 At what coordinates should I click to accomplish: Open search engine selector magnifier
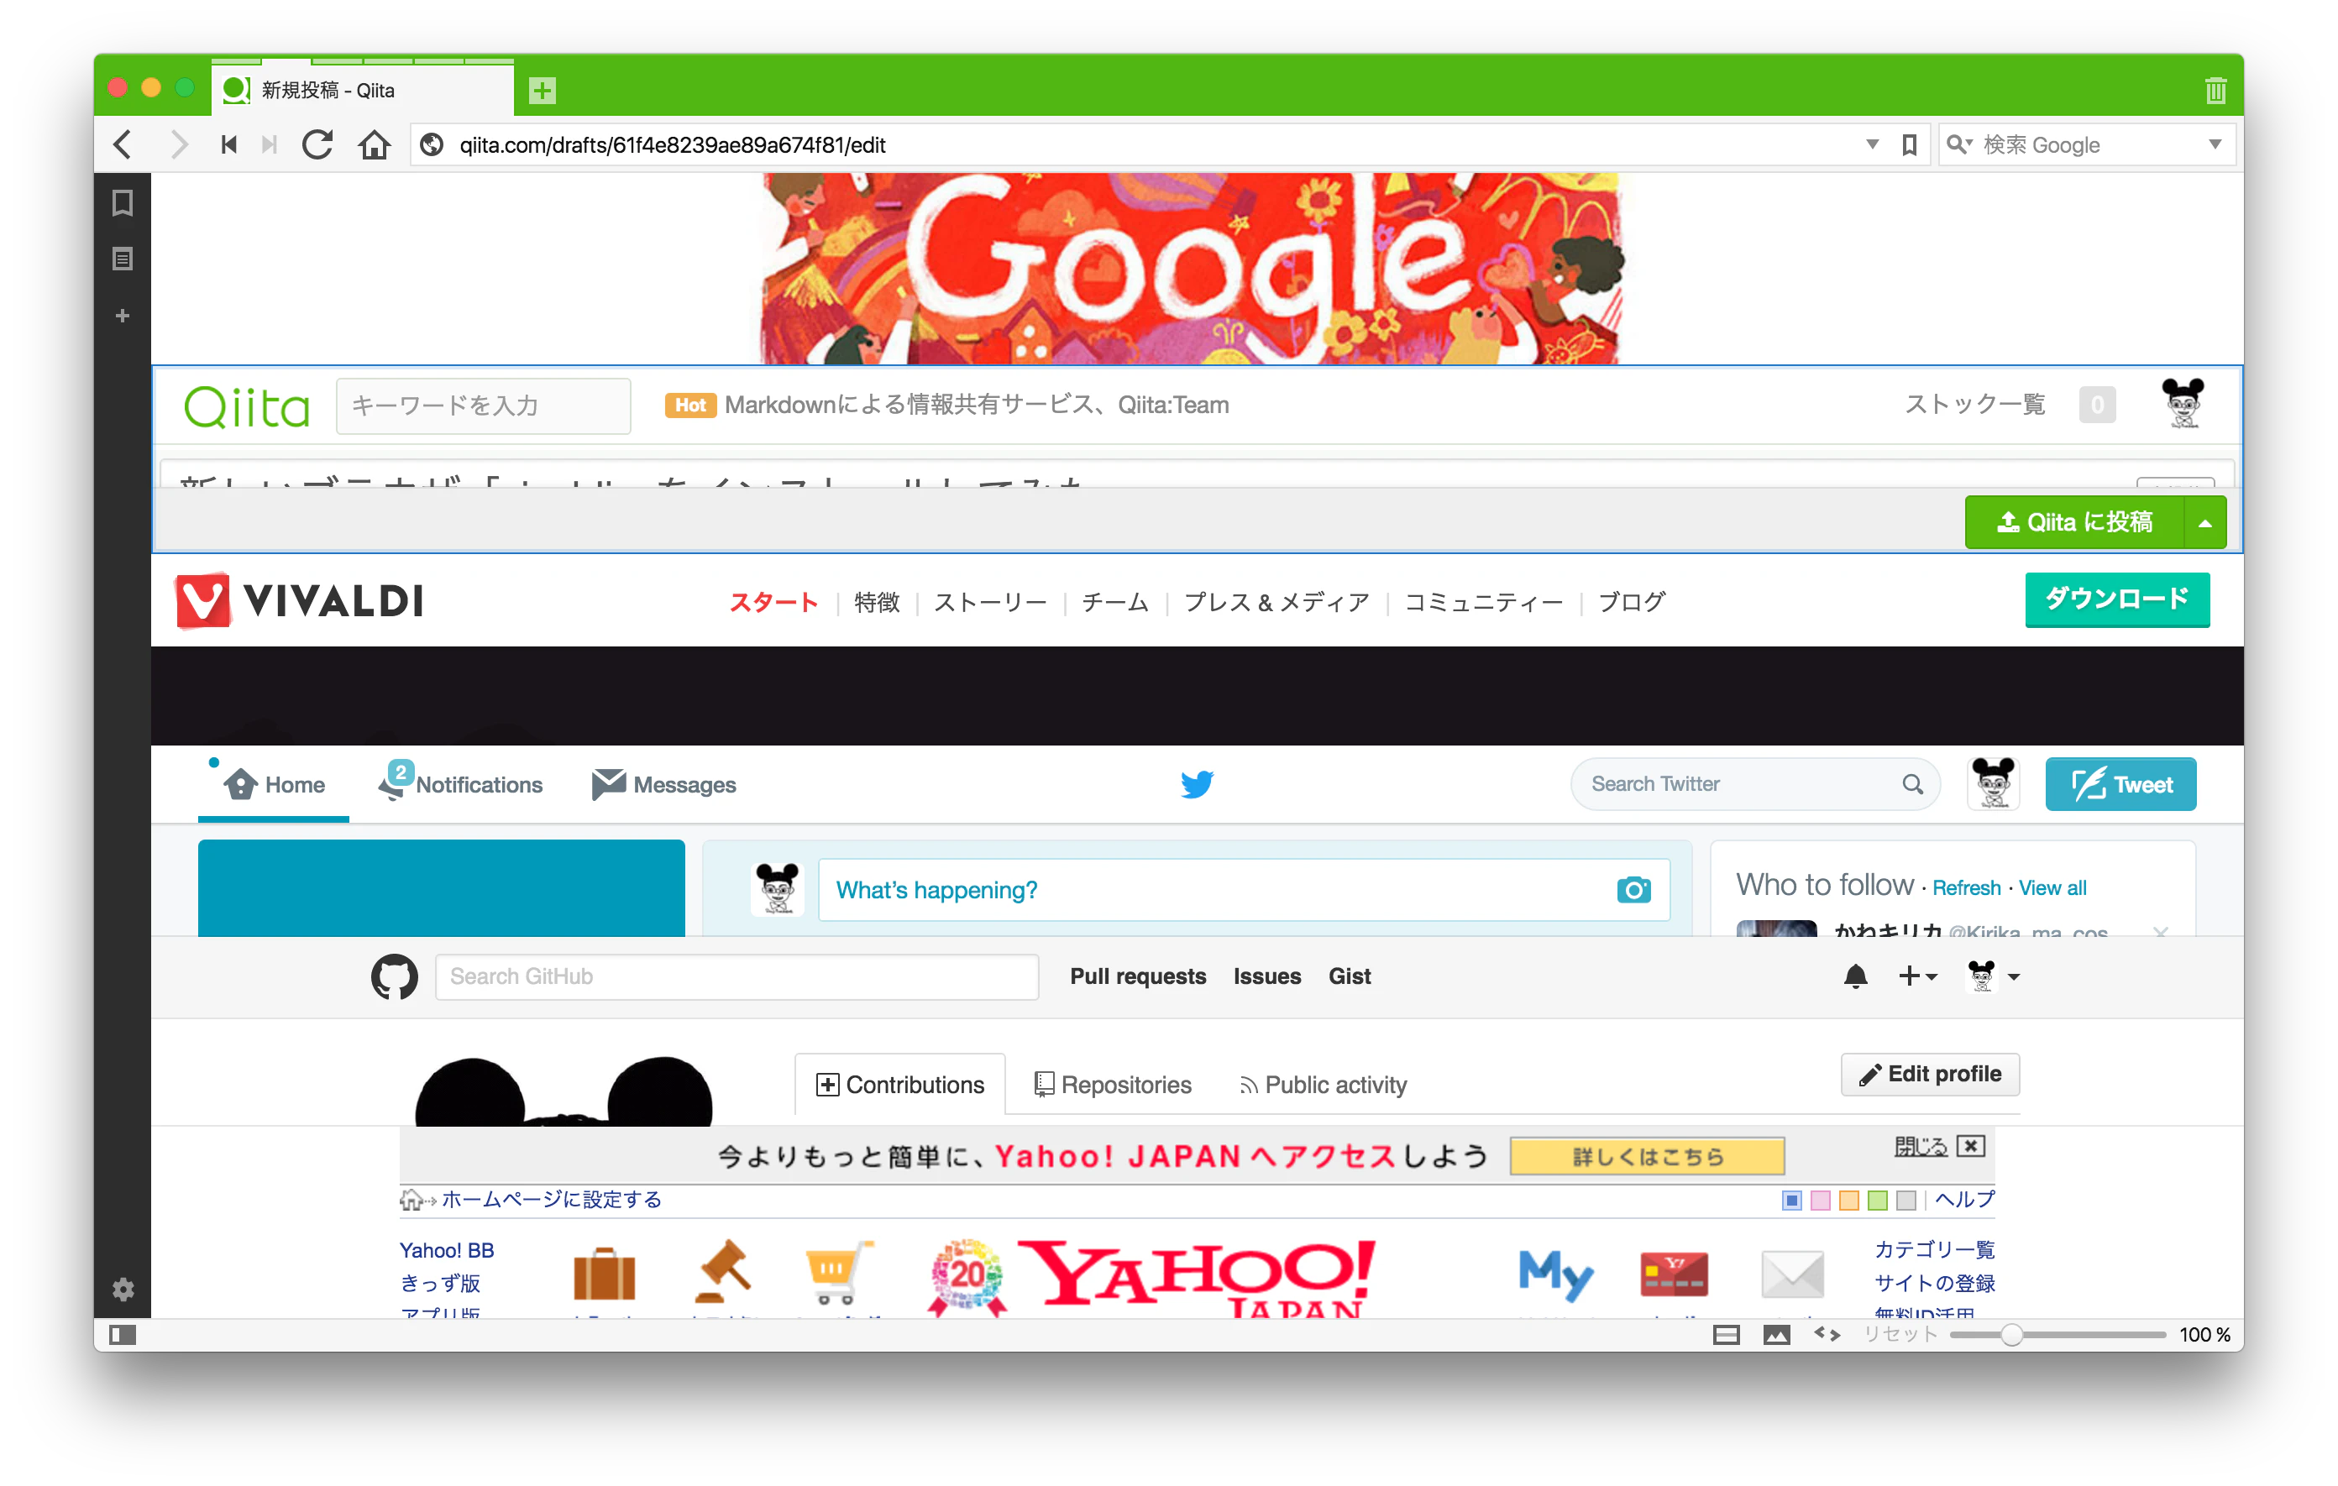pyautogui.click(x=1959, y=144)
